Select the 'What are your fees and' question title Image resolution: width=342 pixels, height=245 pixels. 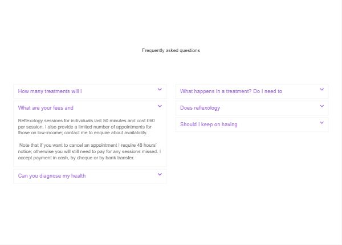pos(46,108)
